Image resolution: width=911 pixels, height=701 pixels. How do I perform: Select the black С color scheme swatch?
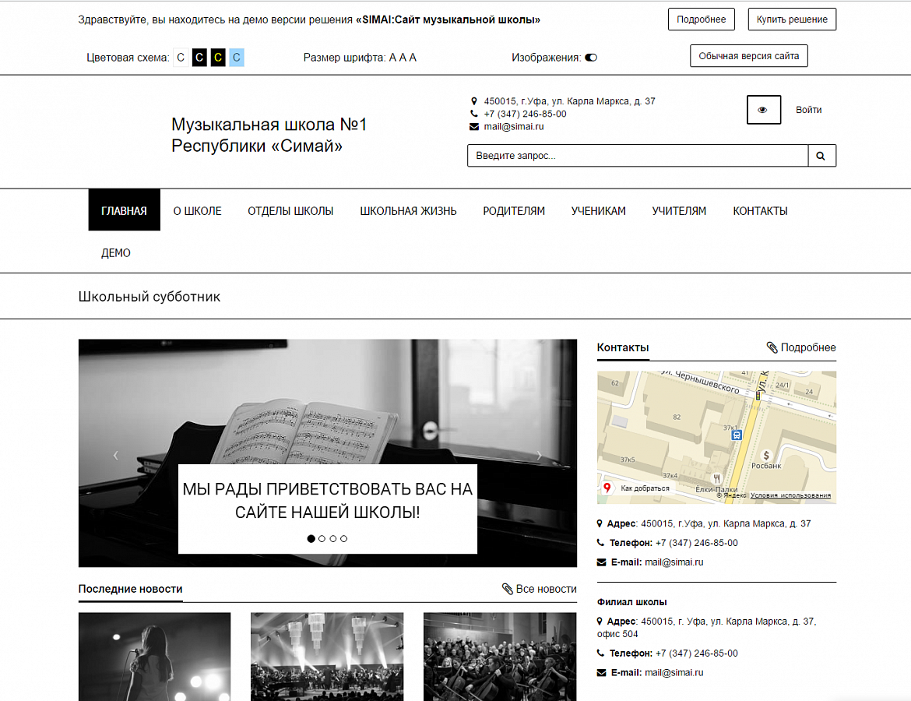[199, 57]
